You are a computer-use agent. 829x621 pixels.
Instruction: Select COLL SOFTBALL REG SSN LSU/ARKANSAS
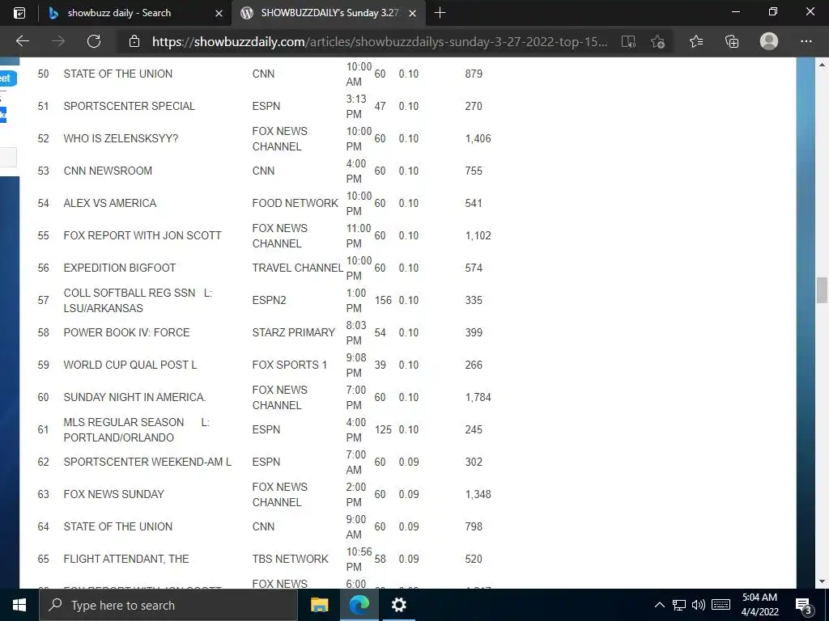coord(138,300)
